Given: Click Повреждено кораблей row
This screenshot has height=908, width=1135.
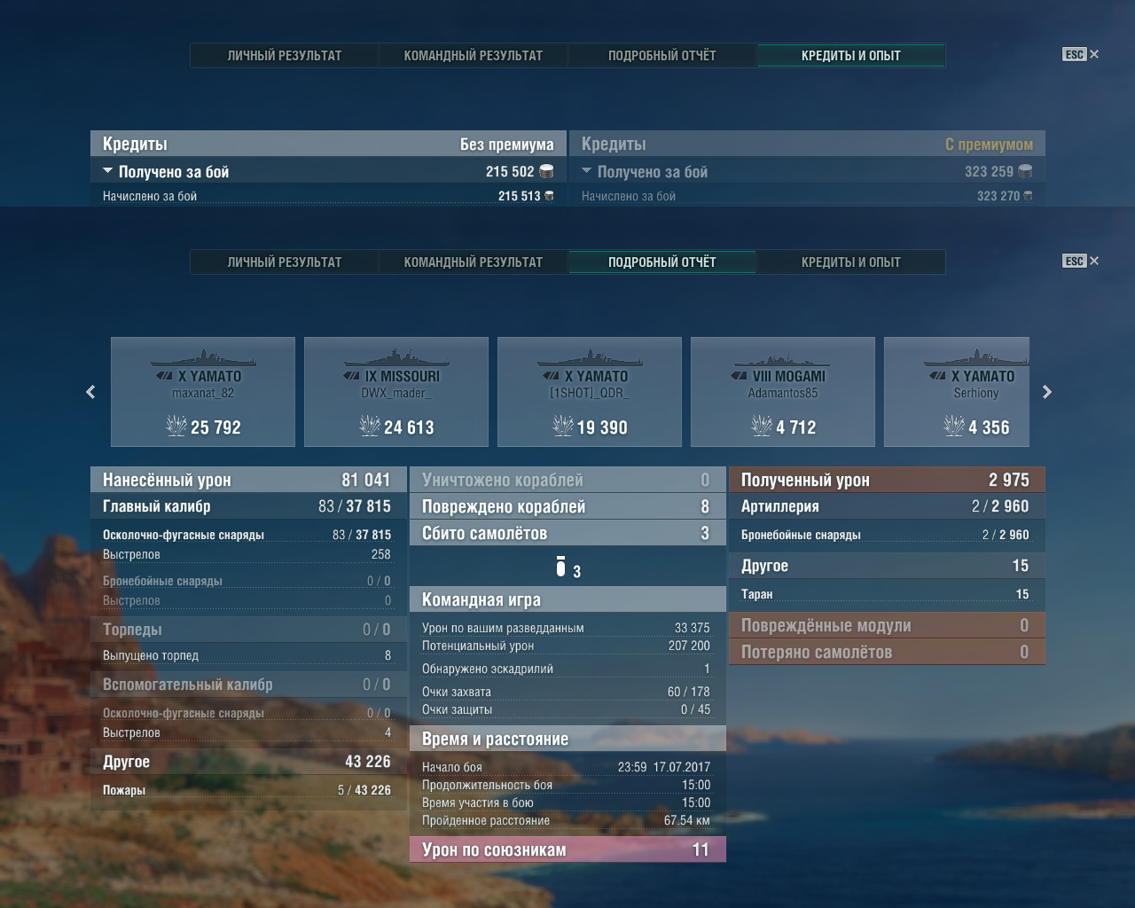Looking at the screenshot, I should 567,506.
